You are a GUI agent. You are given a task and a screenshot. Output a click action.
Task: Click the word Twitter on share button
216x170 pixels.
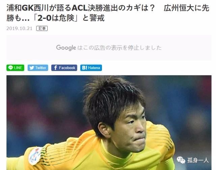[41, 68]
